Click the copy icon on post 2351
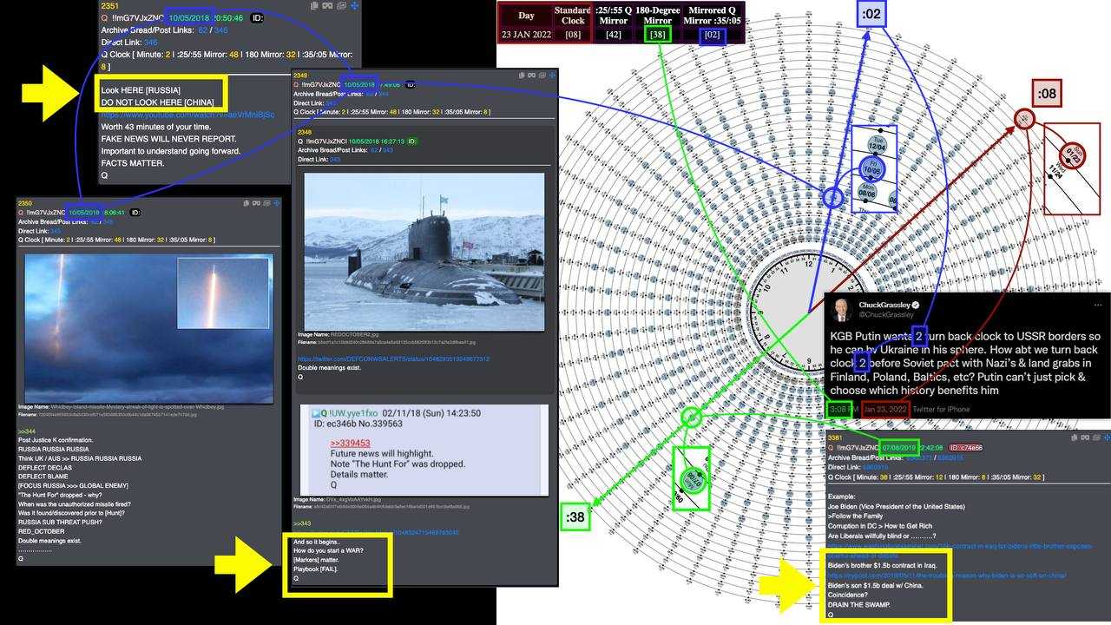1111x625 pixels. click(317, 6)
